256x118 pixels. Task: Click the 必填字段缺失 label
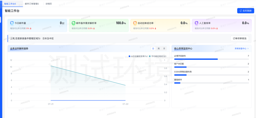pyautogui.click(x=180, y=56)
